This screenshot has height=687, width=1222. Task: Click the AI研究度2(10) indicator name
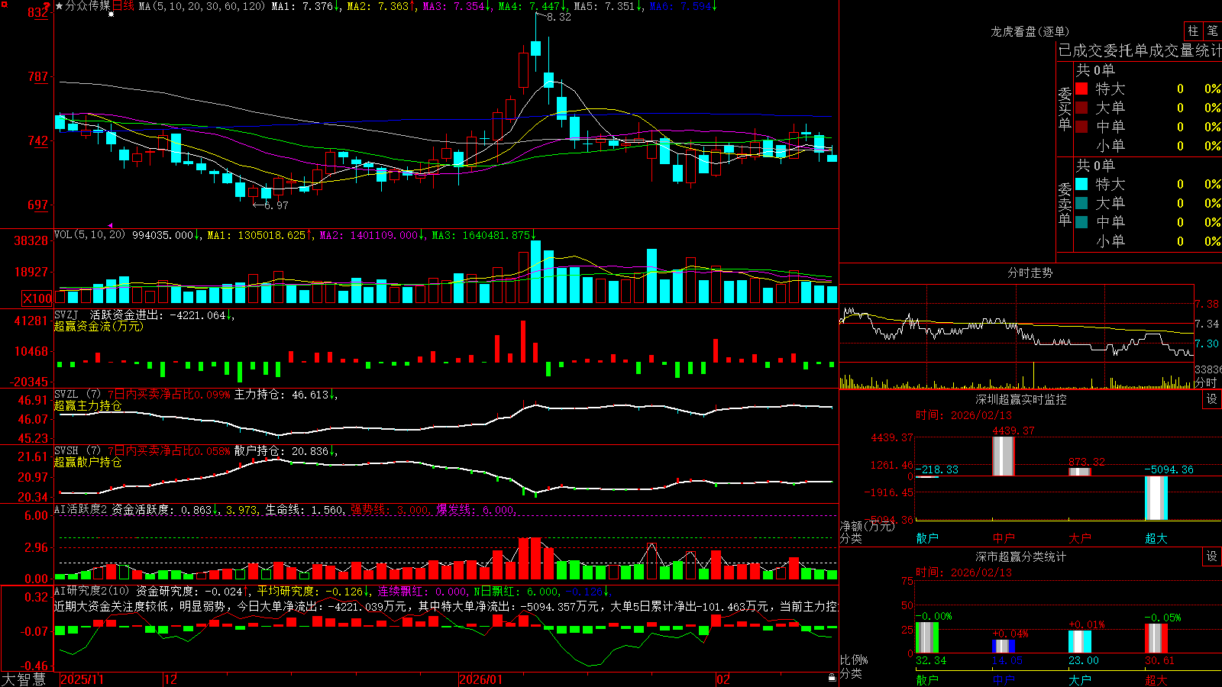pos(92,591)
